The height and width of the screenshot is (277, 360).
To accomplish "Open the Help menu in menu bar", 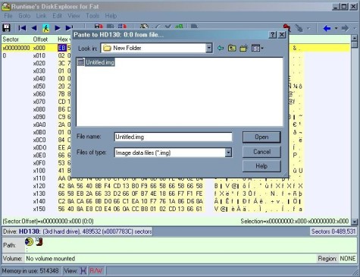I will point(111,16).
